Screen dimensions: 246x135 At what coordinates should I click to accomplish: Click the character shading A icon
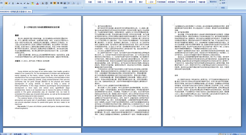pos(43,3)
